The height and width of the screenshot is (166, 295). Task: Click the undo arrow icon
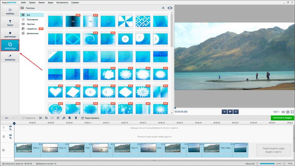(x=7, y=118)
